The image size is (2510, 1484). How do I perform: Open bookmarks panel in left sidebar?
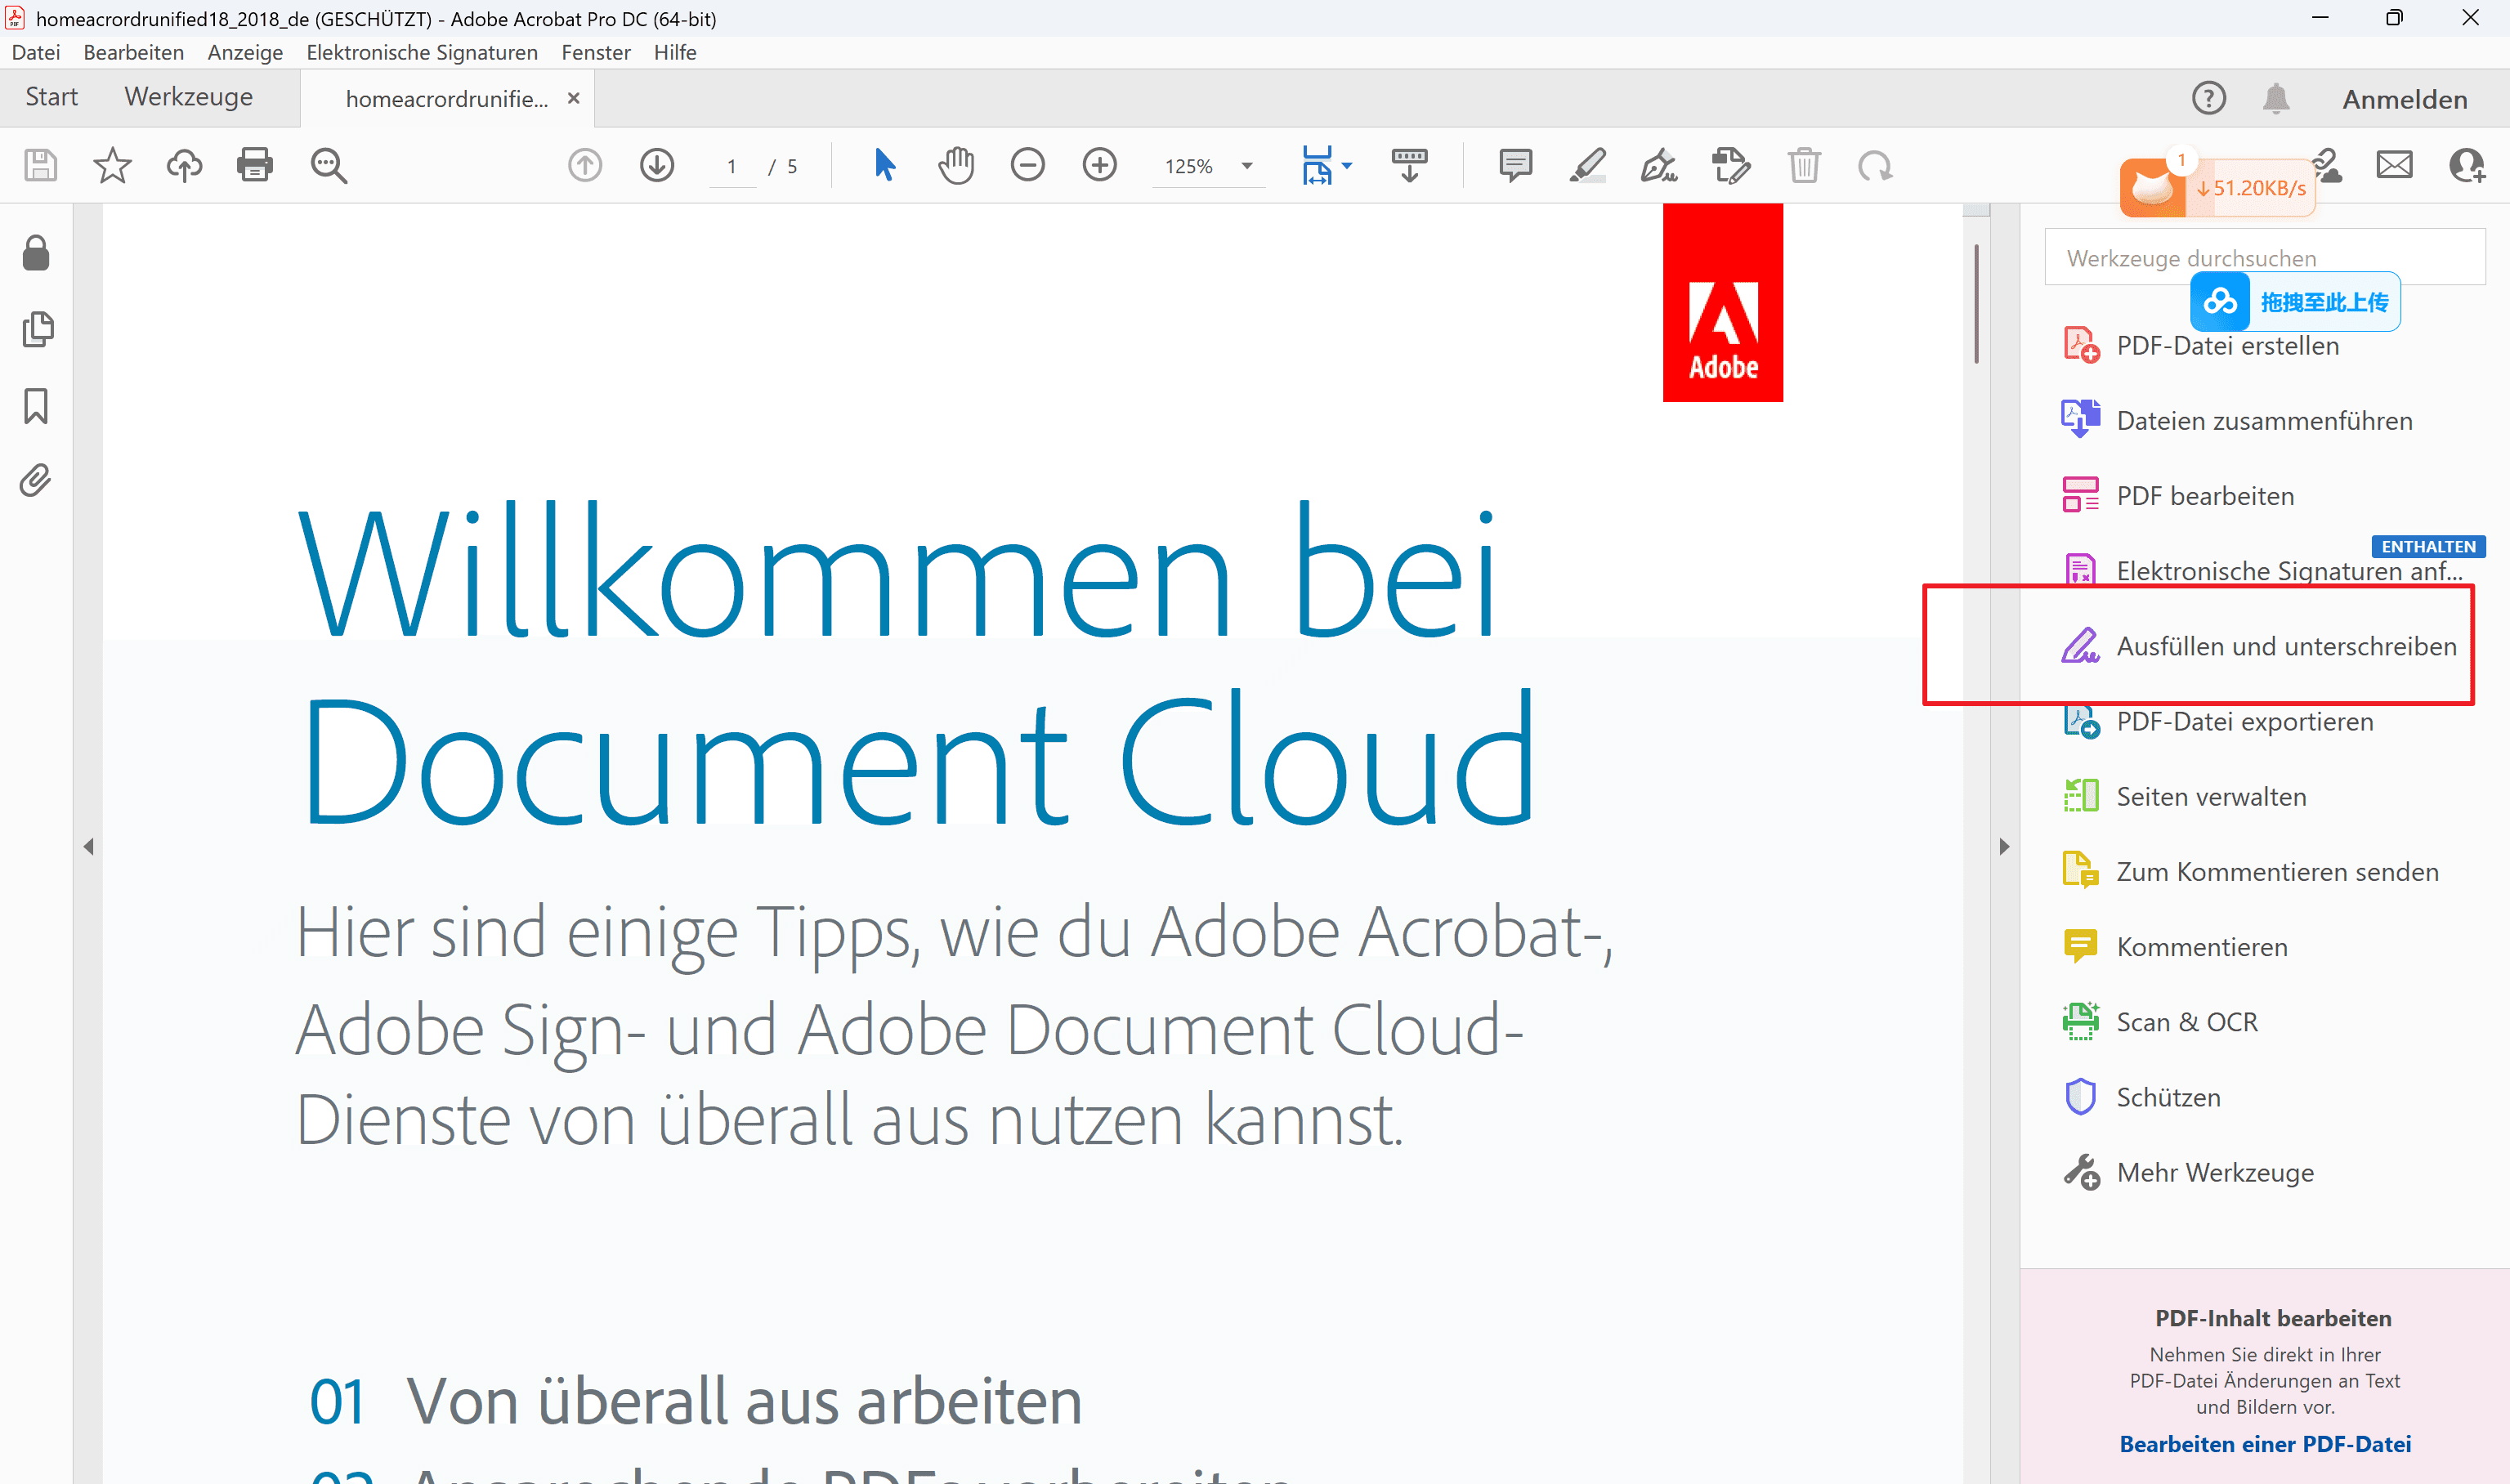pyautogui.click(x=36, y=406)
